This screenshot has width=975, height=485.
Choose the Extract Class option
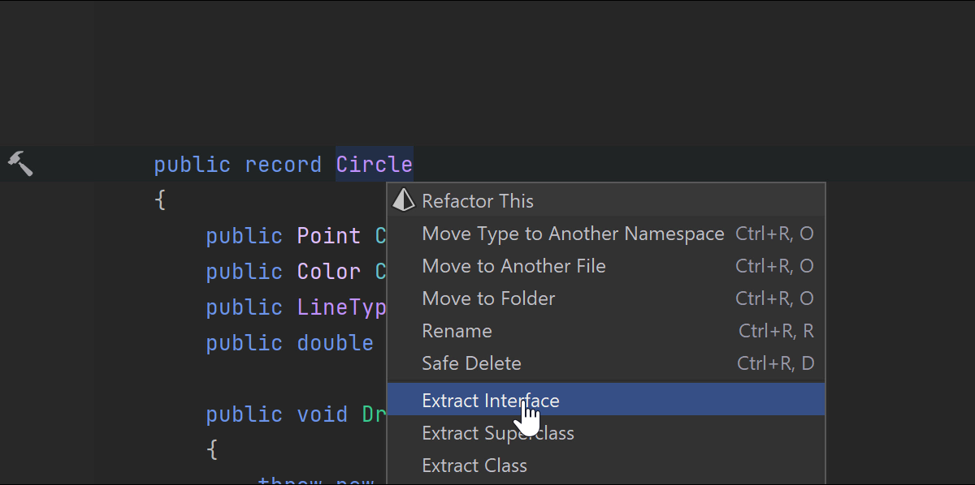pyautogui.click(x=474, y=466)
